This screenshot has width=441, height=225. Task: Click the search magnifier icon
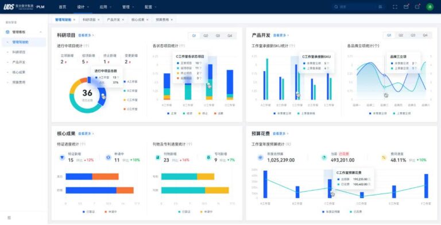(336, 7)
